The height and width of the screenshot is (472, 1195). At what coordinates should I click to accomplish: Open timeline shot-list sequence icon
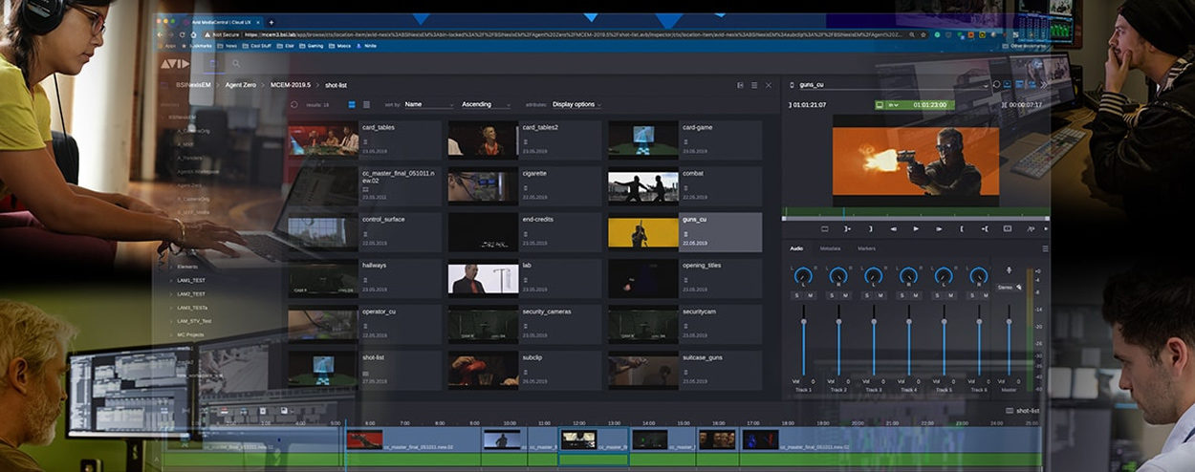tap(1010, 411)
